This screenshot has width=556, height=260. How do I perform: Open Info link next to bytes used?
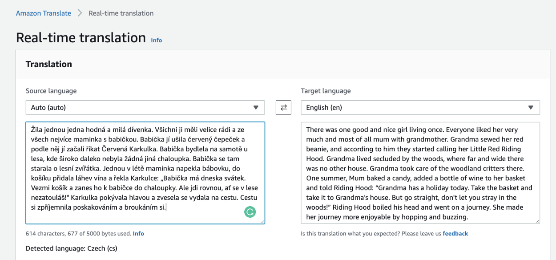(138, 233)
